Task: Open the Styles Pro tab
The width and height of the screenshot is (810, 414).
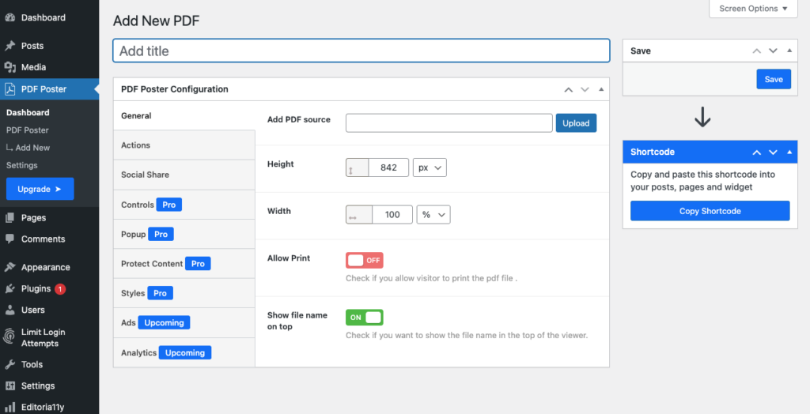Action: click(184, 293)
